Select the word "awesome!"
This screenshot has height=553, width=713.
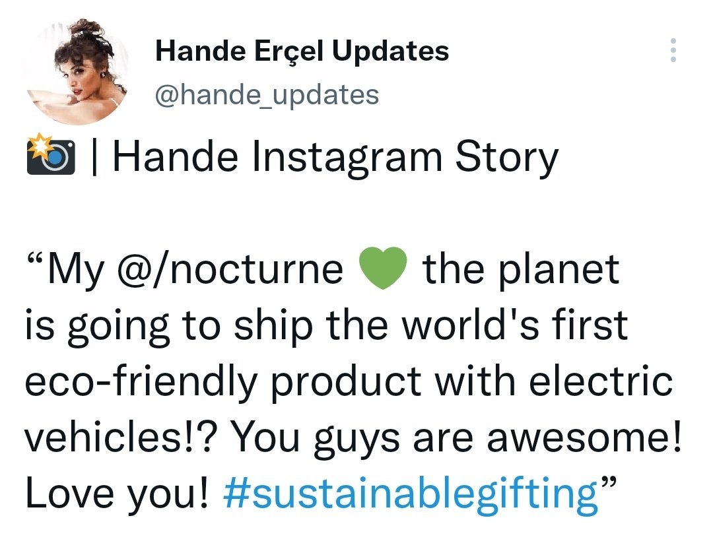click(x=584, y=436)
